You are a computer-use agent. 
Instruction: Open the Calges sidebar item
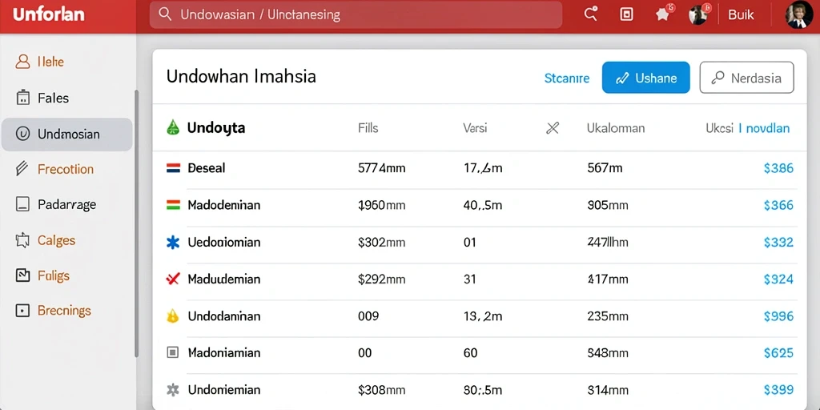pos(57,240)
